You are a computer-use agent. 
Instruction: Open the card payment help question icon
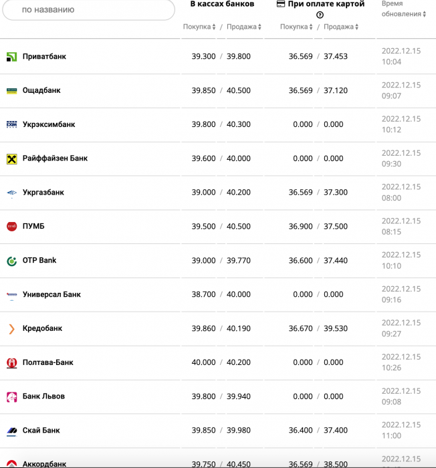pos(320,15)
